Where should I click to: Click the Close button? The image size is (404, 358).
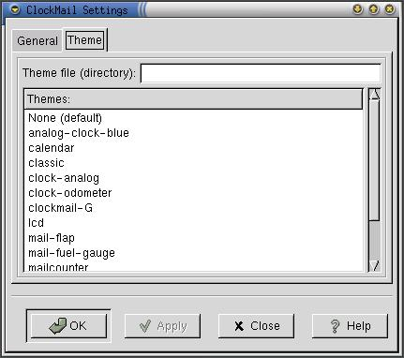[x=256, y=326]
